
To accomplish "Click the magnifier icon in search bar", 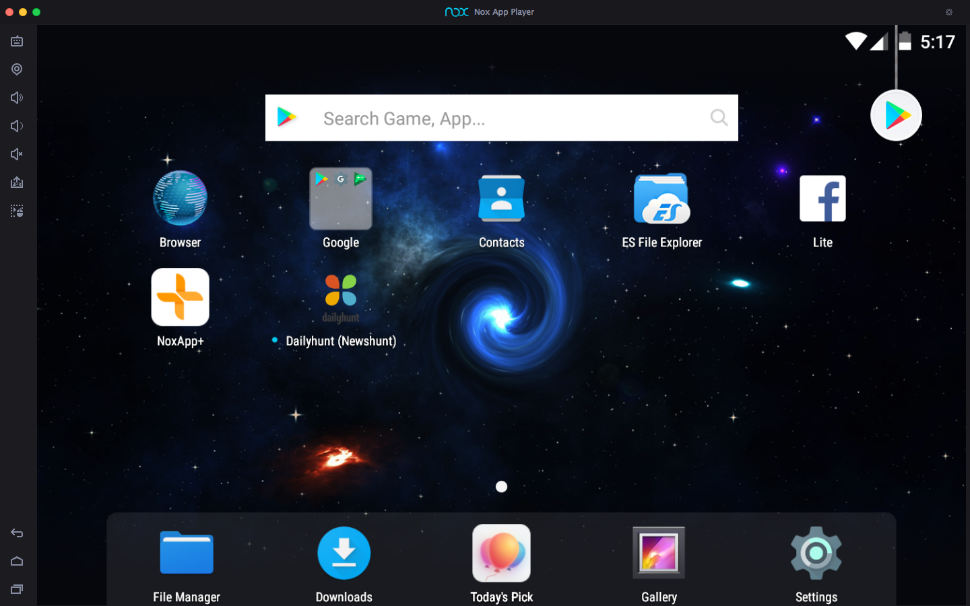I will (x=719, y=118).
